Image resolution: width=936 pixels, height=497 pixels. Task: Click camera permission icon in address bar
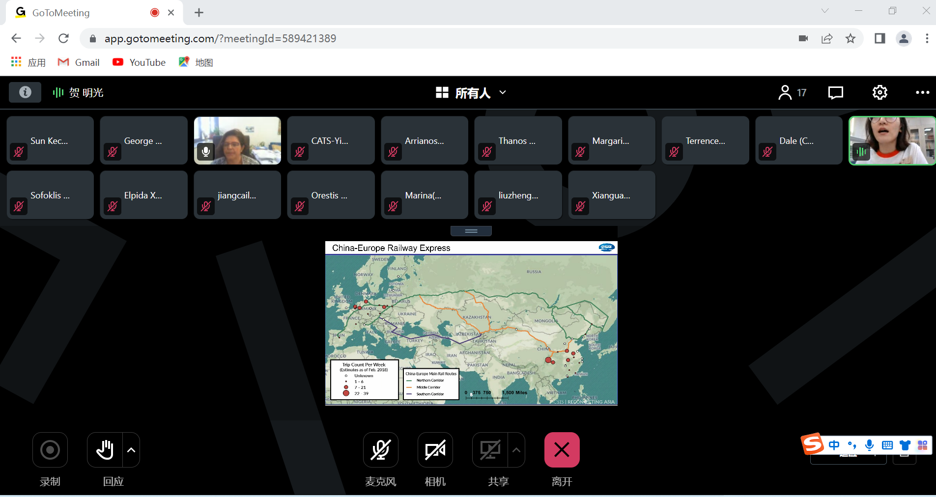tap(803, 38)
